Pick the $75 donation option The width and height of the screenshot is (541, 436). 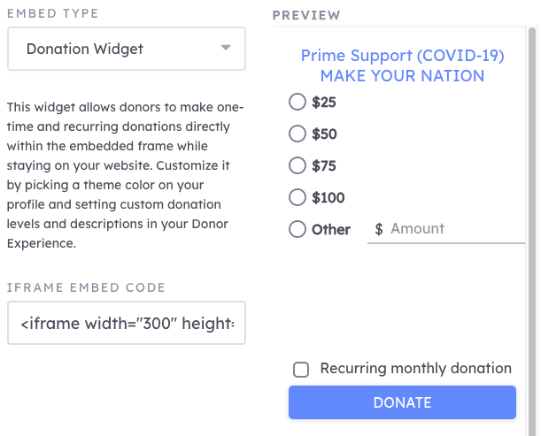tap(298, 165)
